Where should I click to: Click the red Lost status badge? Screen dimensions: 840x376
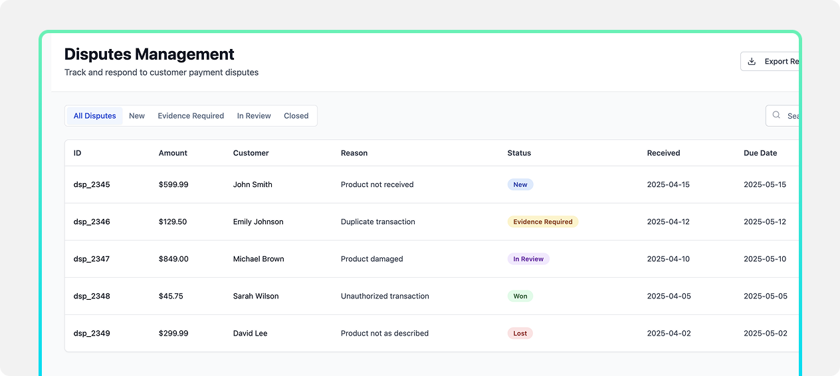coord(520,334)
